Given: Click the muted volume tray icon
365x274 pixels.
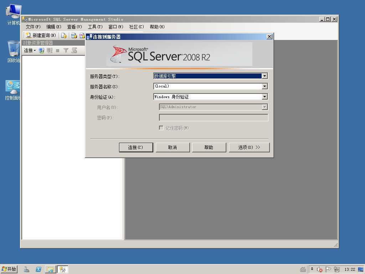Looking at the screenshot, I should 320,269.
